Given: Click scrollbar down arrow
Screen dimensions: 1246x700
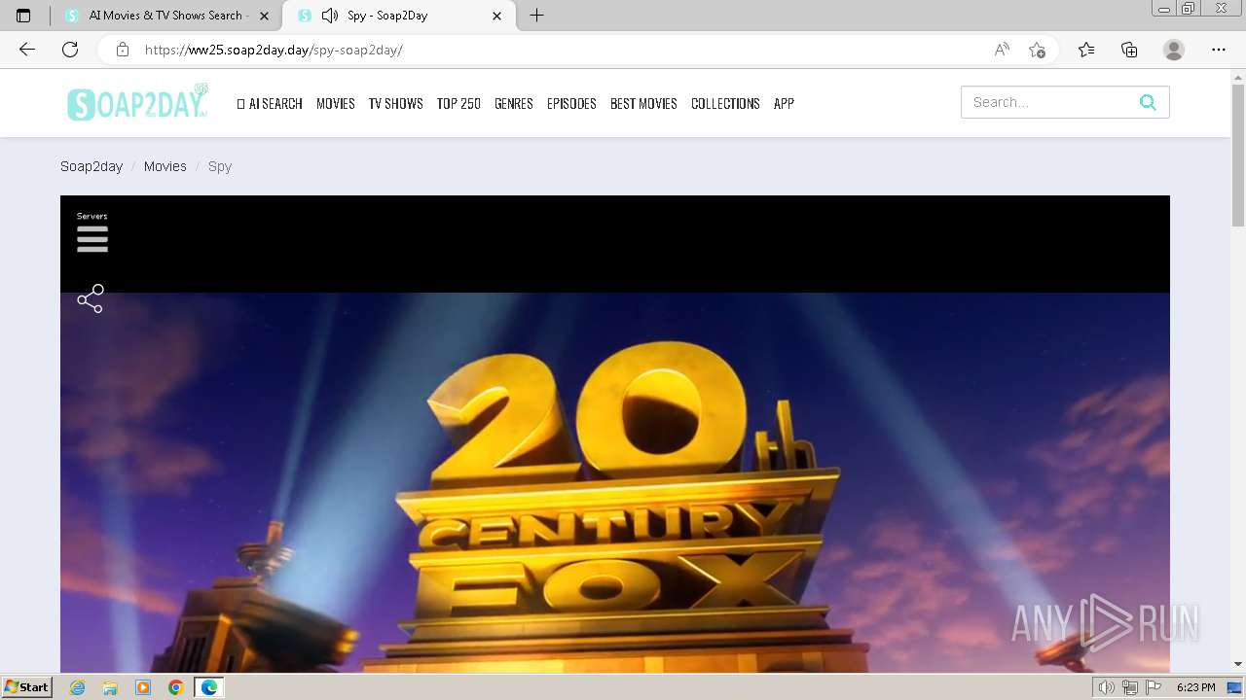Looking at the screenshot, I should [1238, 664].
